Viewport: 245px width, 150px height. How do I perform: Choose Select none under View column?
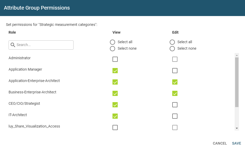tap(112, 49)
